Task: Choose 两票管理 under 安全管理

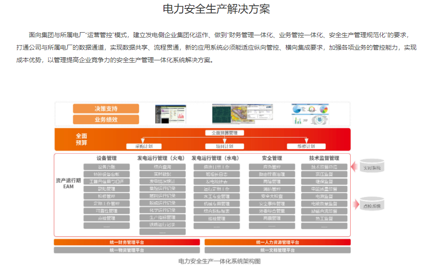Action: click(x=272, y=218)
